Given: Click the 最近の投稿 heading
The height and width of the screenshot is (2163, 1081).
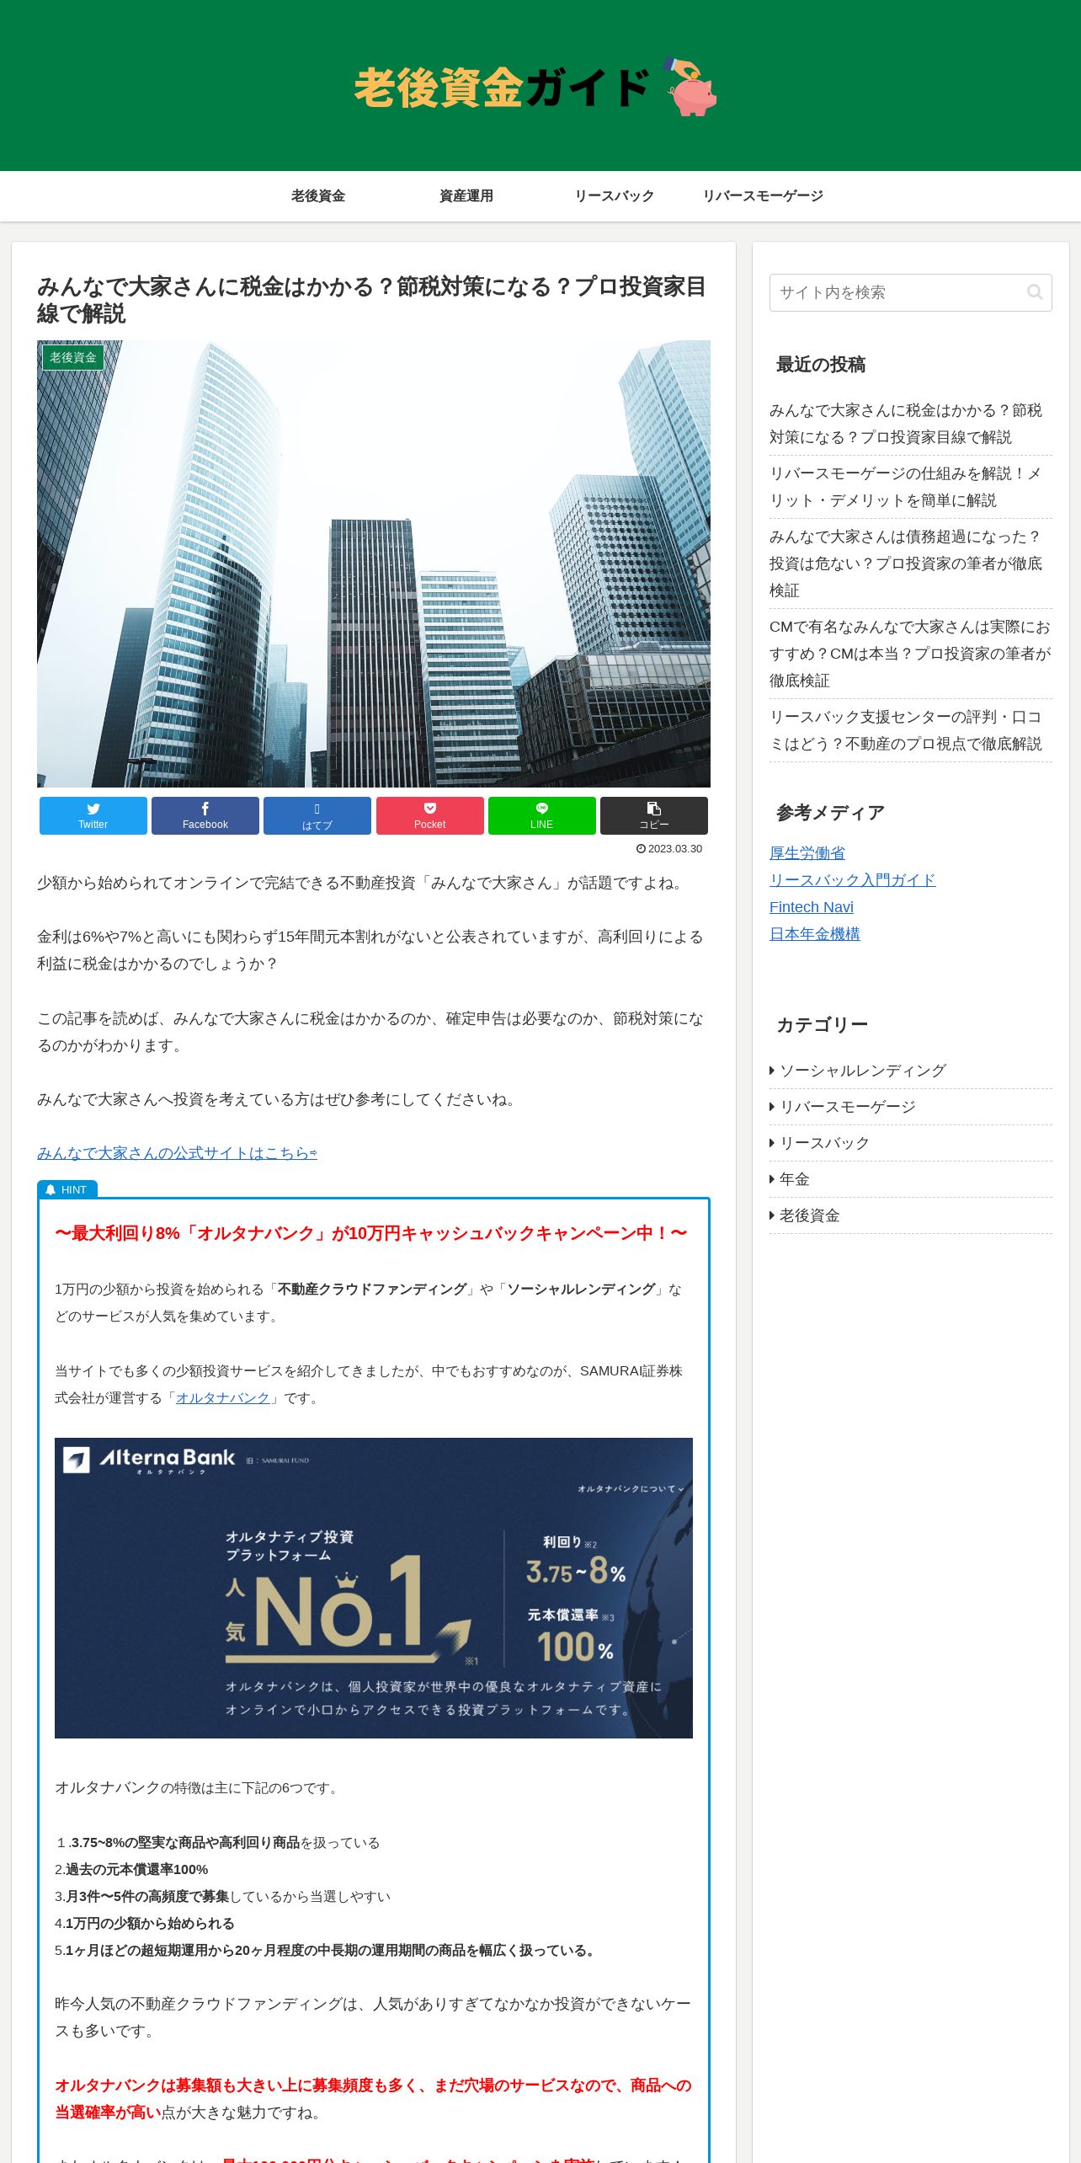Looking at the screenshot, I should coord(821,365).
